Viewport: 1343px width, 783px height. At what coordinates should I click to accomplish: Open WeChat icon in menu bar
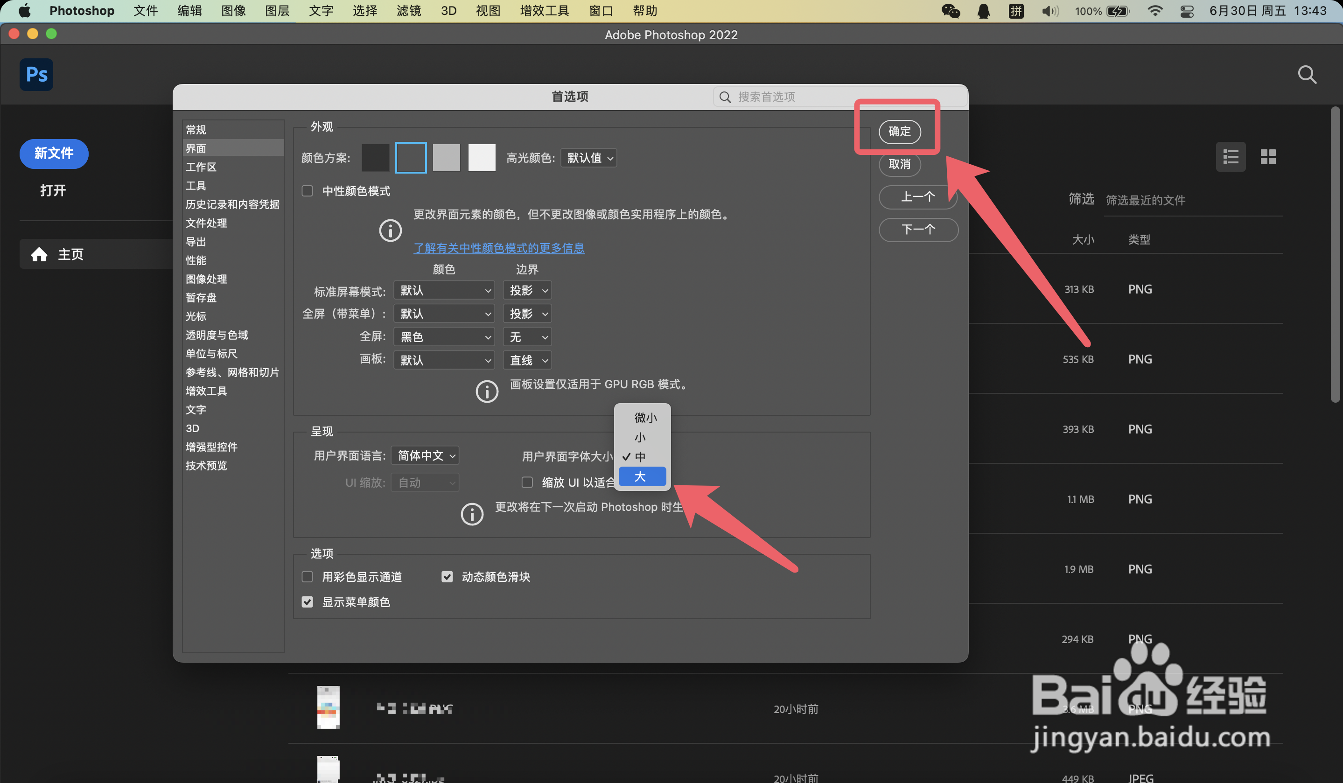coord(950,11)
